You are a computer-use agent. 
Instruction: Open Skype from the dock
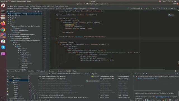point(3,47)
